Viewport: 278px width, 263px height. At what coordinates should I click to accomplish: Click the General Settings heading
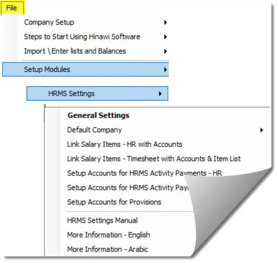click(x=98, y=116)
